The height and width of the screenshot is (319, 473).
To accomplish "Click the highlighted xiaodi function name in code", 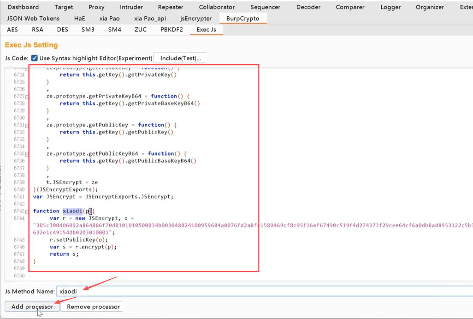I will [x=72, y=211].
